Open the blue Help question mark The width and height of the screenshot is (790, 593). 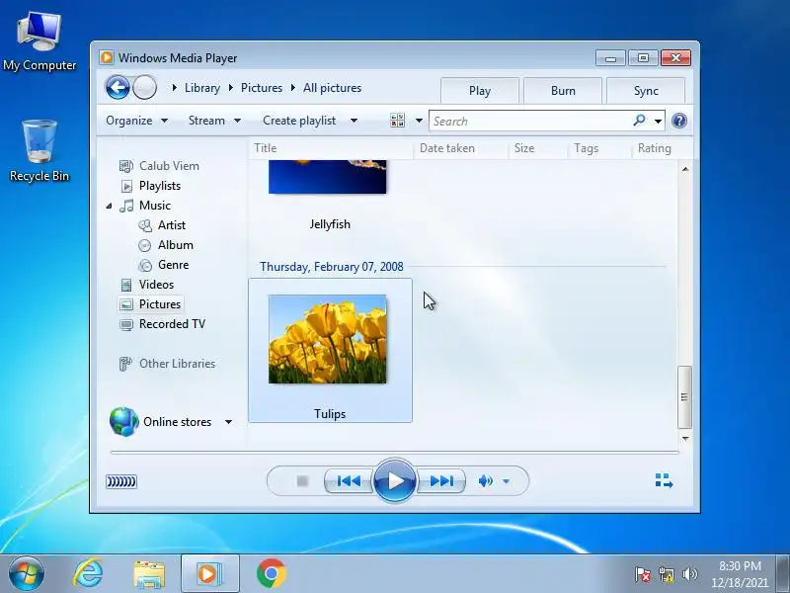[679, 121]
